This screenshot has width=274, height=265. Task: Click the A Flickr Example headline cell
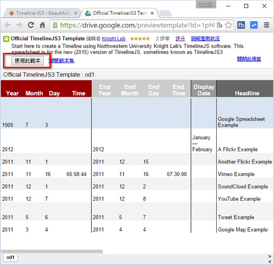coord(238,149)
